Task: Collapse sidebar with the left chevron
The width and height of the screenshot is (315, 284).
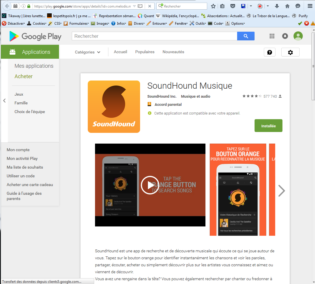Action: [x=4, y=101]
